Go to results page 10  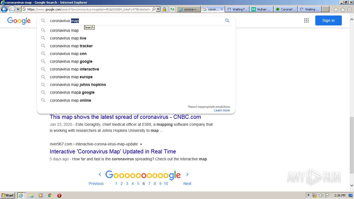pyautogui.click(x=166, y=184)
